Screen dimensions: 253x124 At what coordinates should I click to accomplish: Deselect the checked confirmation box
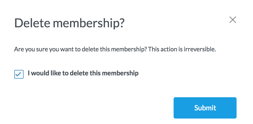click(19, 74)
